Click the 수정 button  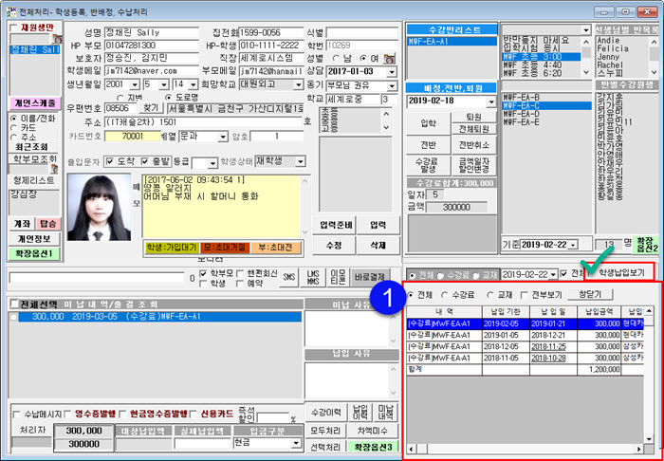point(333,245)
